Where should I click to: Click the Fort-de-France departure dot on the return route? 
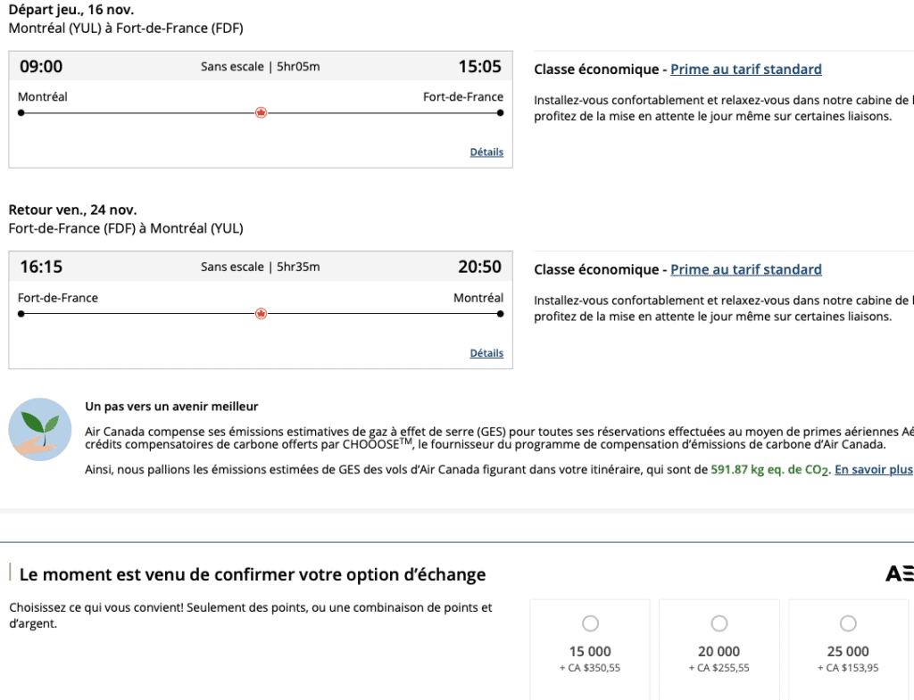point(21,314)
